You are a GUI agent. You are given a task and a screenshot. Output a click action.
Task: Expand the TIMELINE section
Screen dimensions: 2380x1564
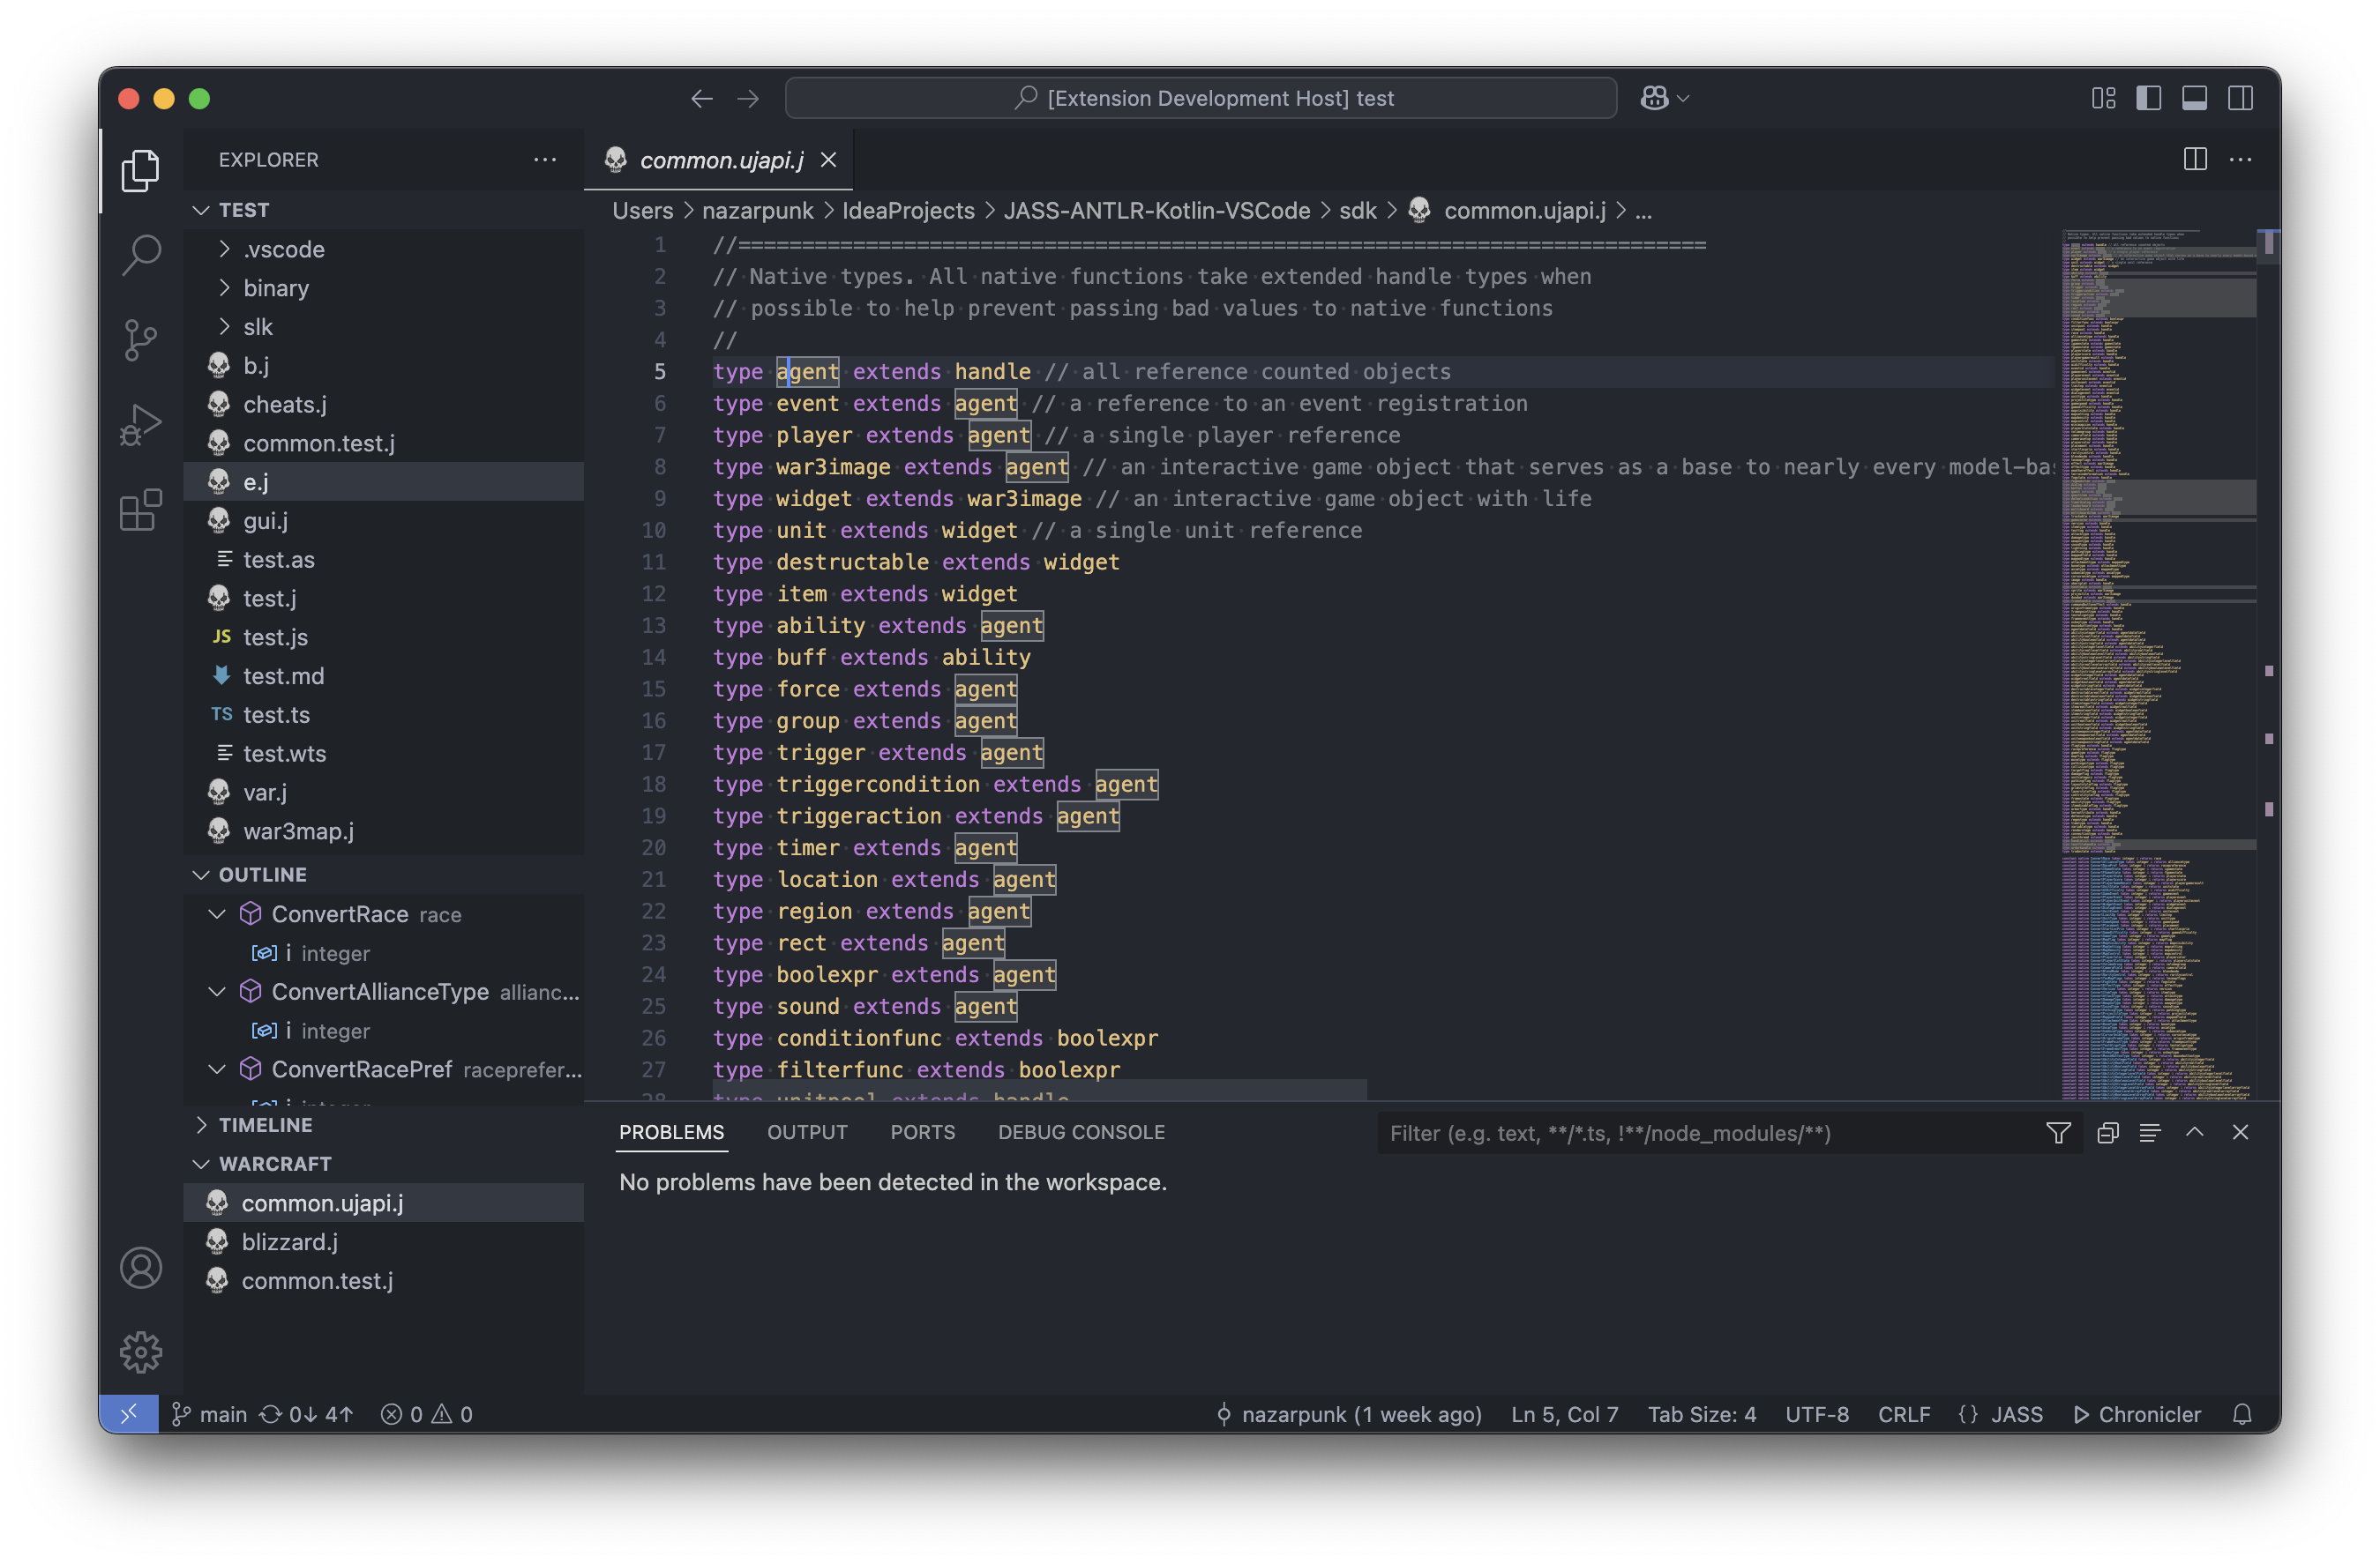[265, 1124]
